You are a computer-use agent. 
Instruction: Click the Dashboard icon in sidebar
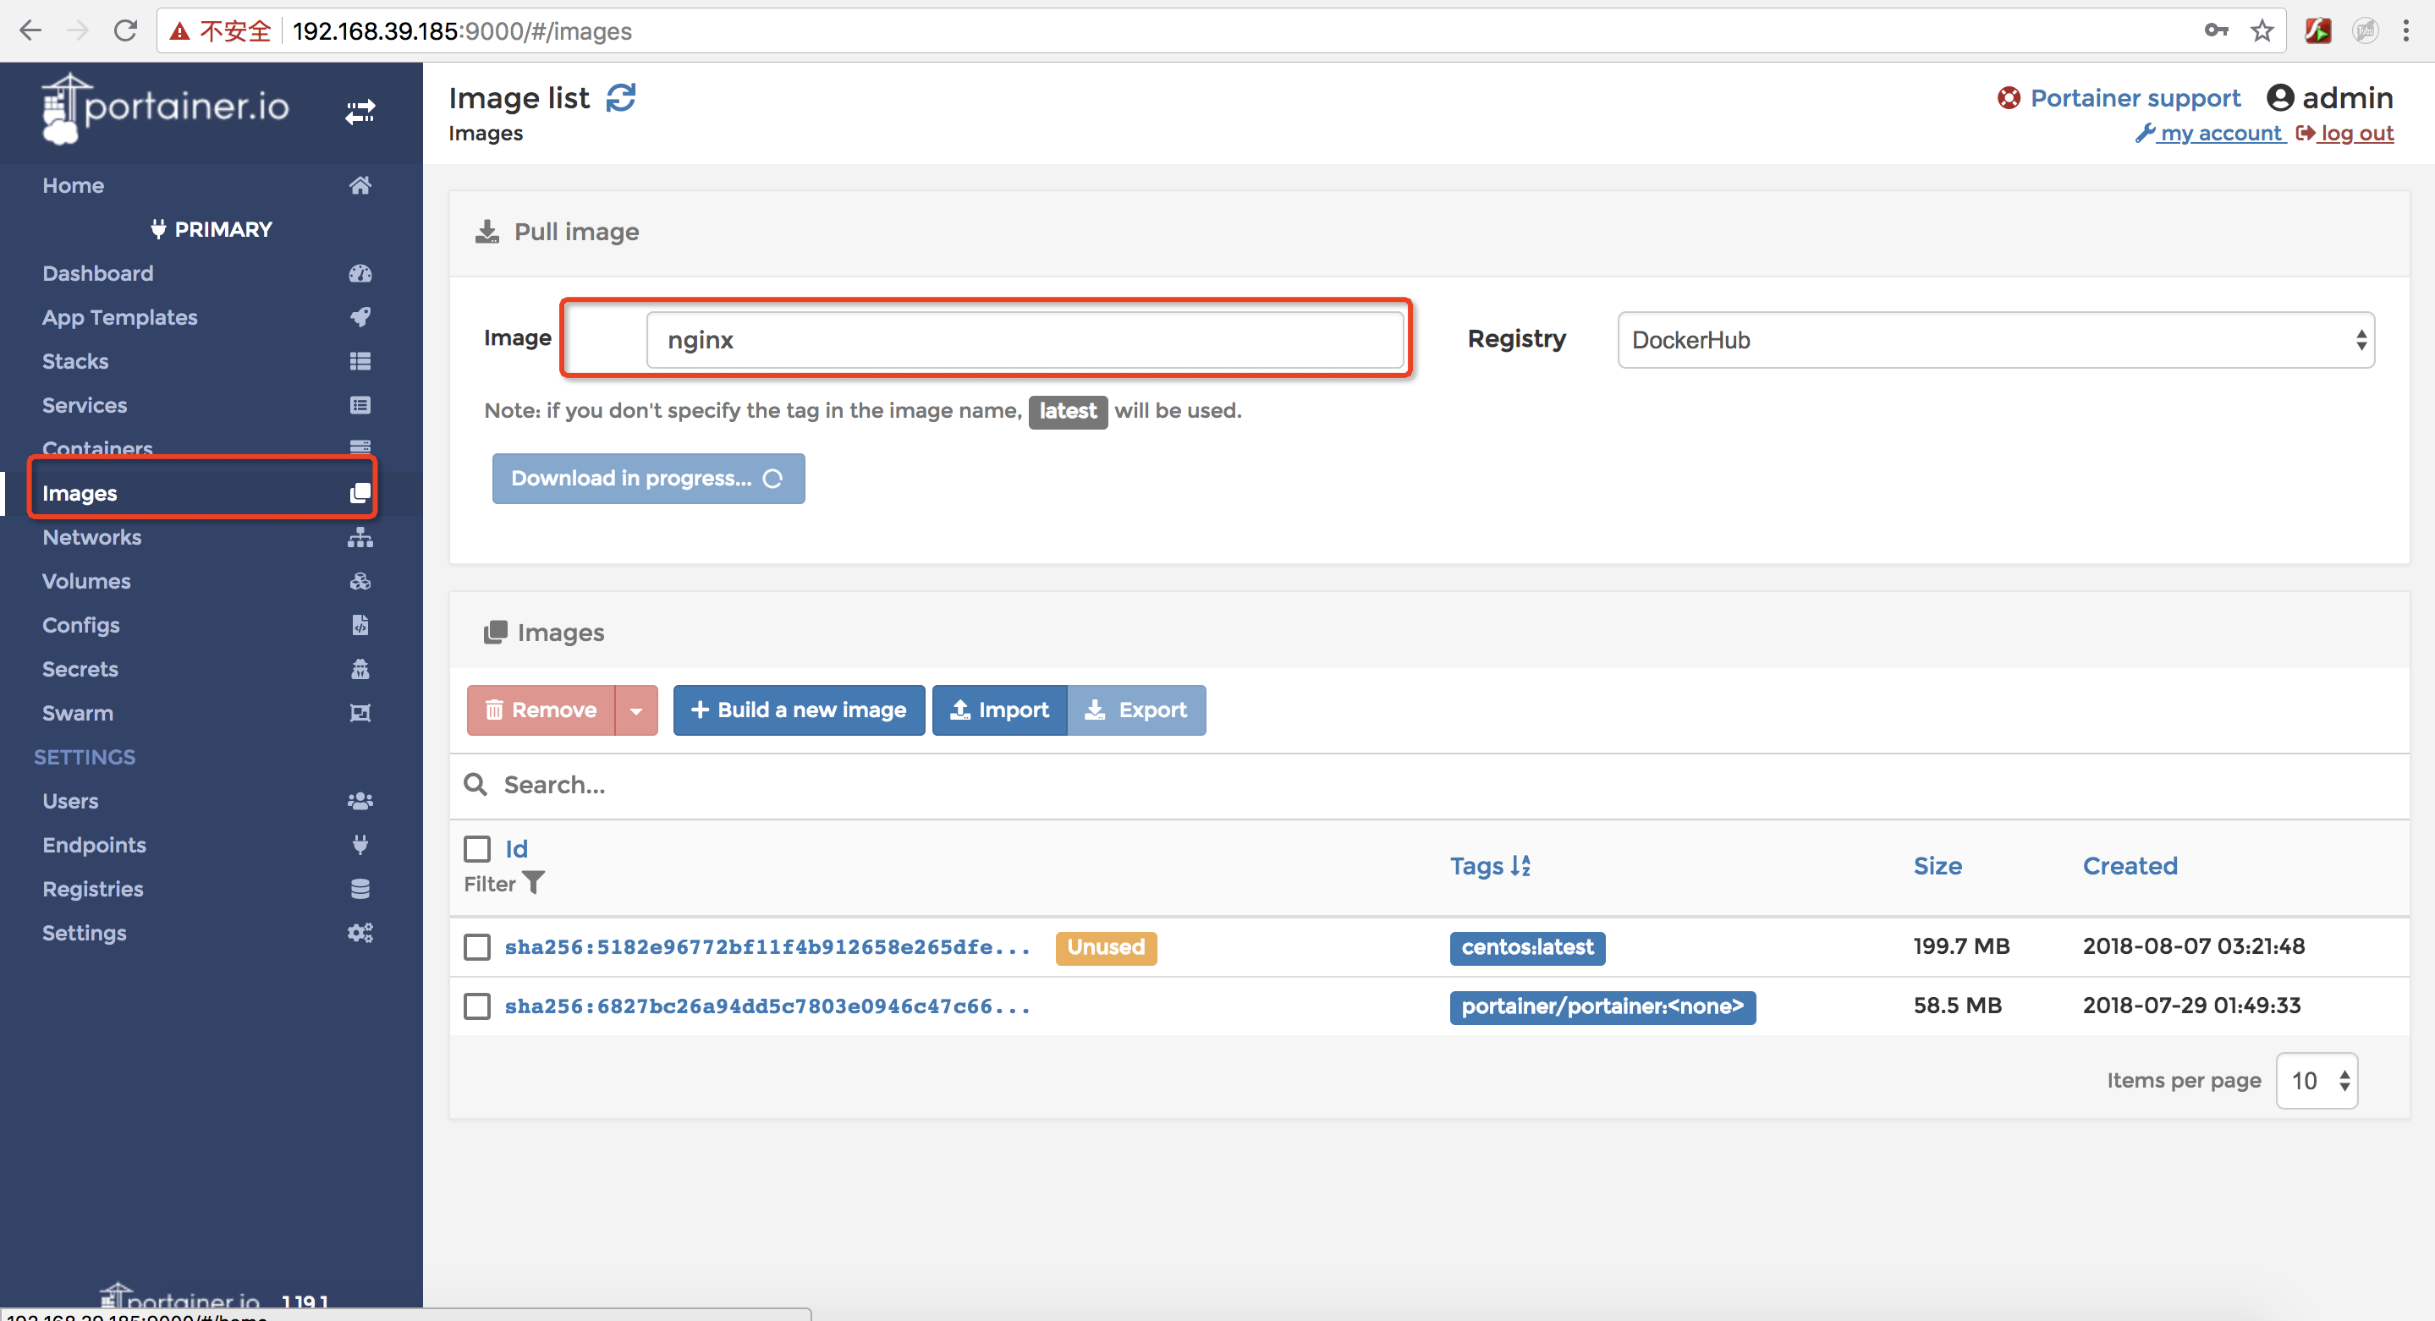pos(361,273)
